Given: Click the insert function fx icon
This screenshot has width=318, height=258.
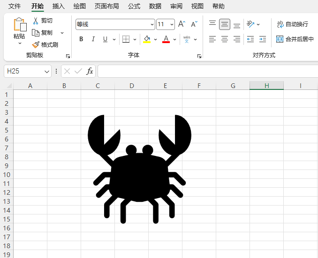Looking at the screenshot, I should pyautogui.click(x=90, y=71).
